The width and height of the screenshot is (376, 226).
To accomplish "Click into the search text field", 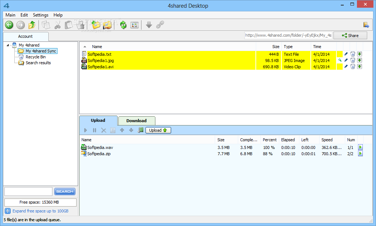I will [28, 192].
